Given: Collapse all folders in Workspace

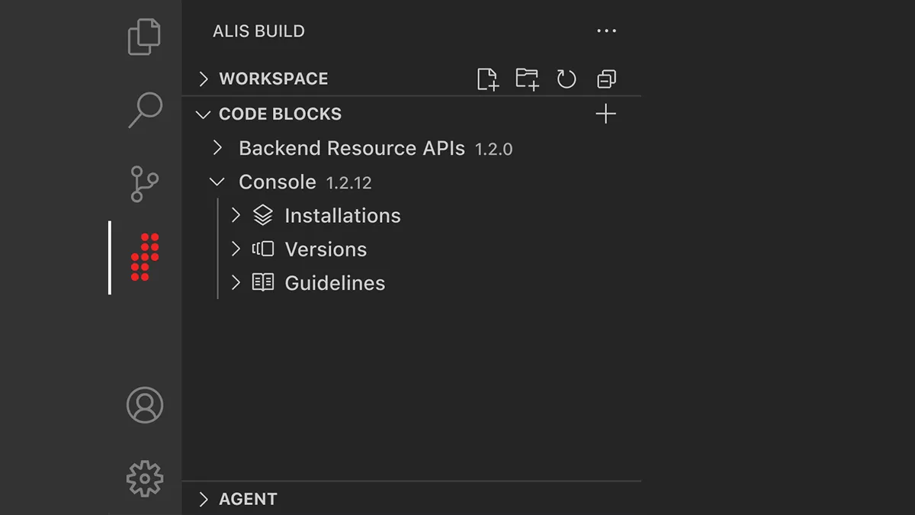Looking at the screenshot, I should (606, 78).
